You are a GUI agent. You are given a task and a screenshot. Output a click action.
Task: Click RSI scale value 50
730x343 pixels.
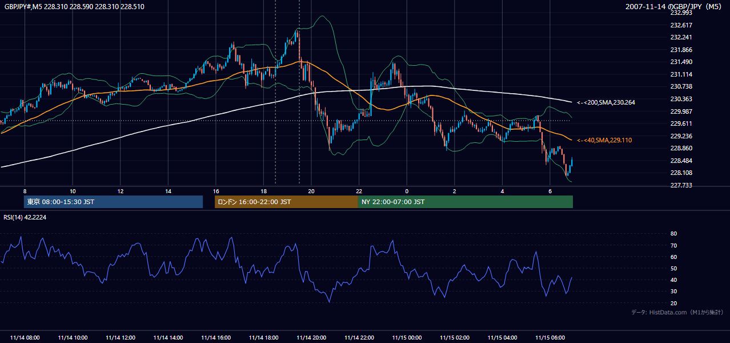click(673, 268)
